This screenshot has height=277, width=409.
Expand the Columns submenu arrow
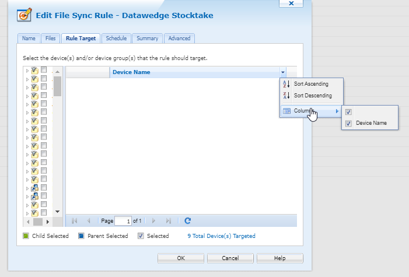coord(337,111)
